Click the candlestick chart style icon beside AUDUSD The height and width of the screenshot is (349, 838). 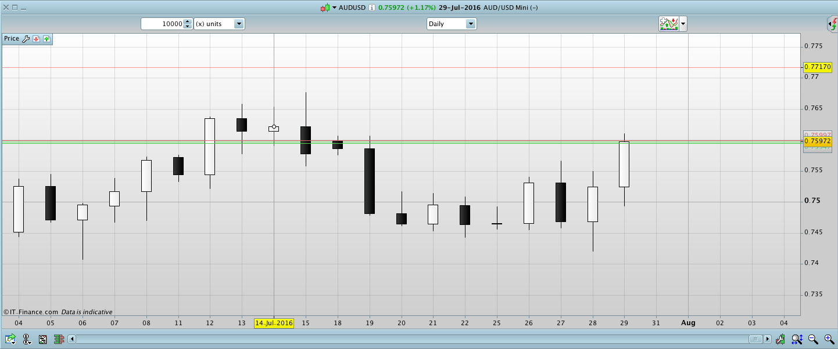coord(325,8)
